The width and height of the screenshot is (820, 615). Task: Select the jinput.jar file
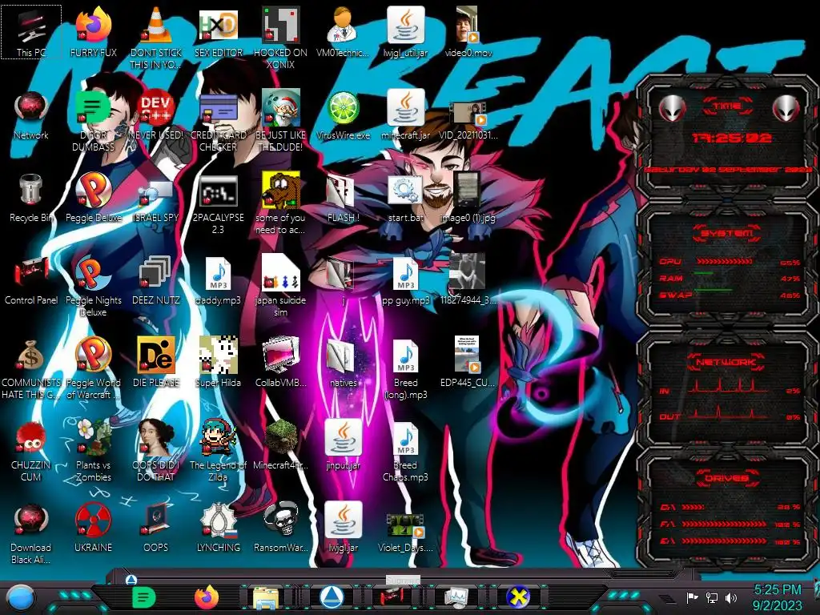point(343,445)
